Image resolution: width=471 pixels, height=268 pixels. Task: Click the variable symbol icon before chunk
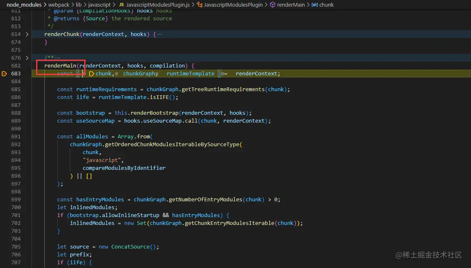[x=315, y=5]
